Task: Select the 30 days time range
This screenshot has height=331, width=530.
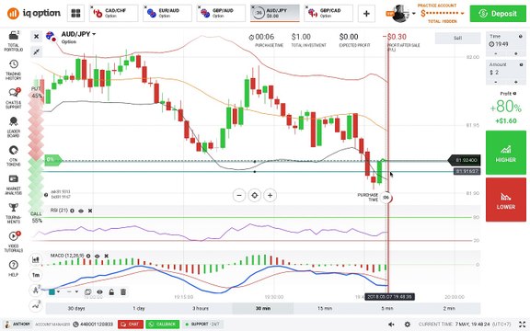Action: (x=76, y=308)
